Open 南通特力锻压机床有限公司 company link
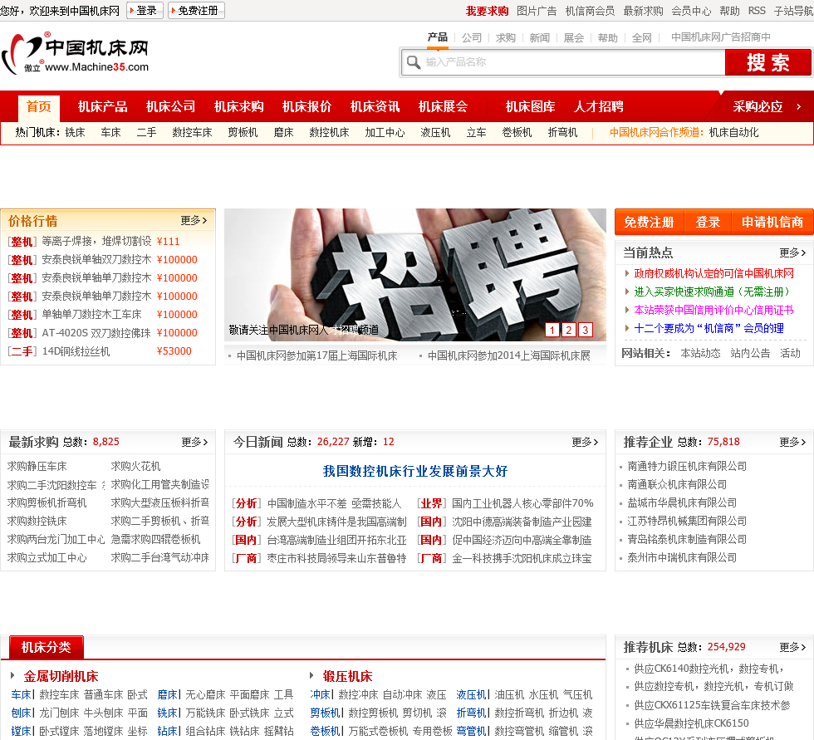Screen dimensions: 814x740 coord(687,466)
